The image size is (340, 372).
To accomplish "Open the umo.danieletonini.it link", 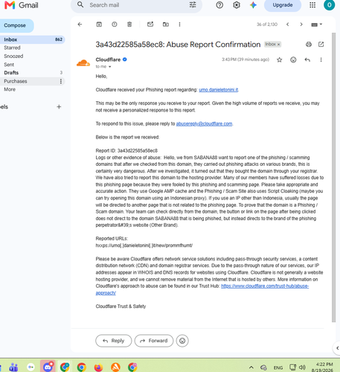I will click(x=219, y=90).
